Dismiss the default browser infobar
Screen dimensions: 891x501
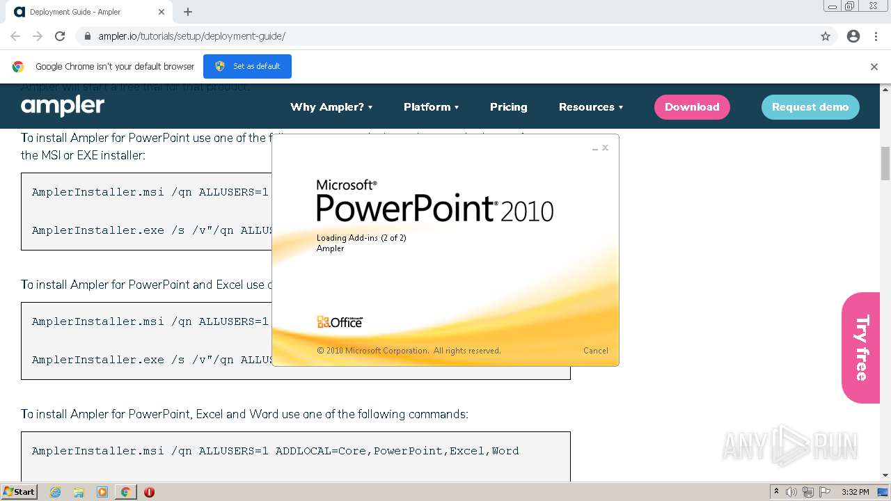[x=874, y=67]
